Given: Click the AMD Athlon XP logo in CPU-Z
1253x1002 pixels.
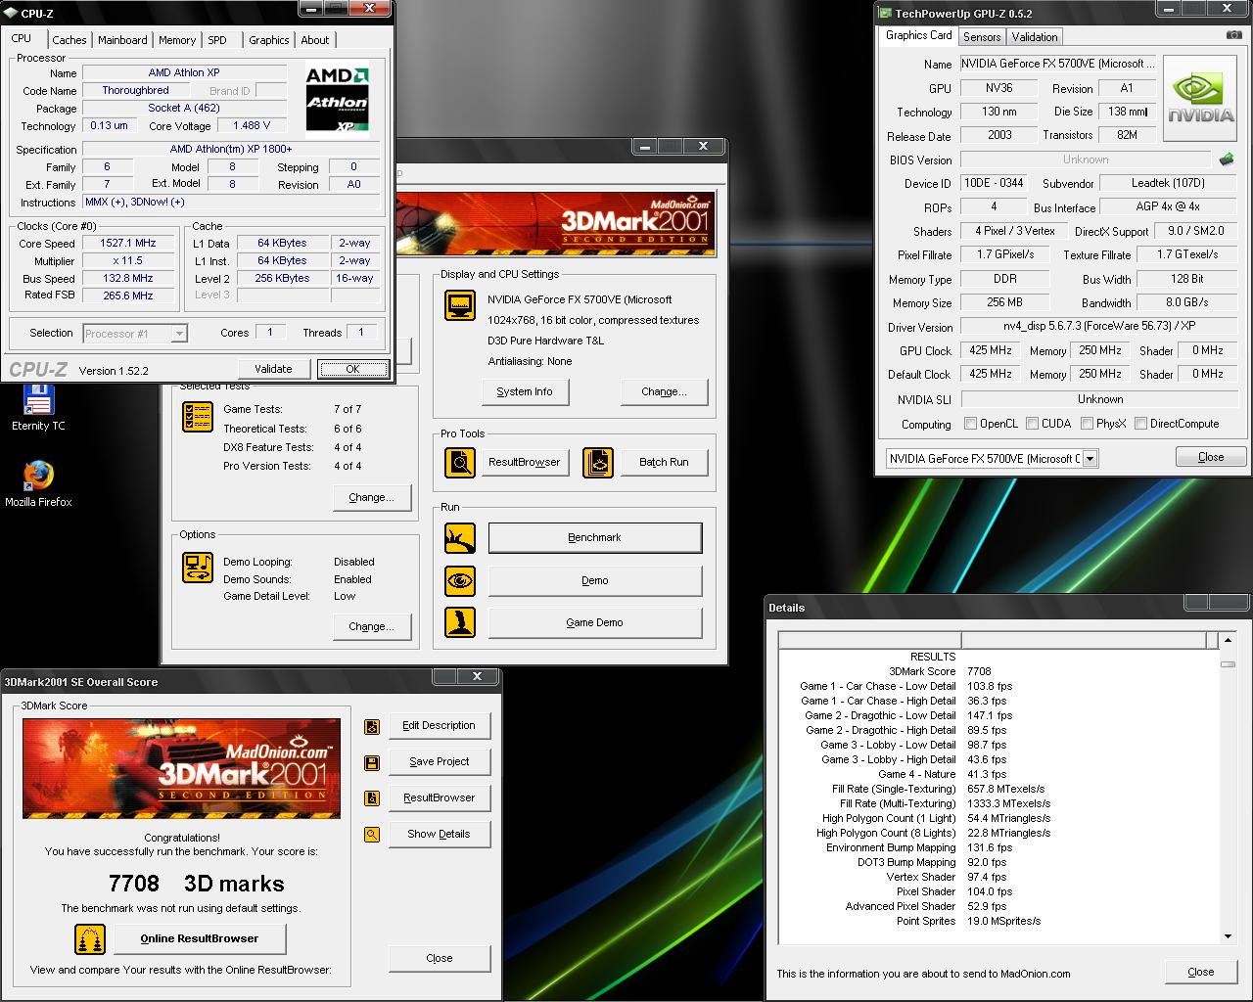Looking at the screenshot, I should point(337,99).
